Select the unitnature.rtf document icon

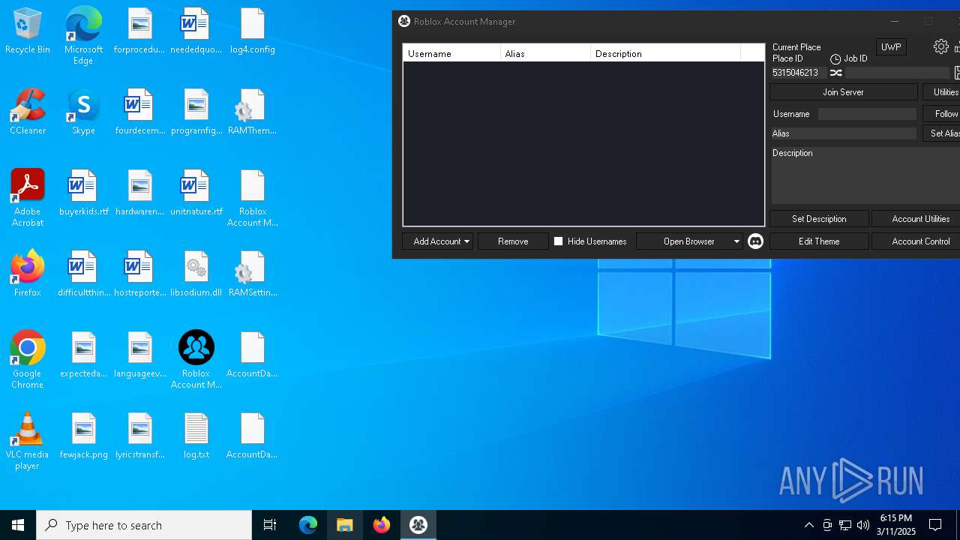click(x=196, y=193)
